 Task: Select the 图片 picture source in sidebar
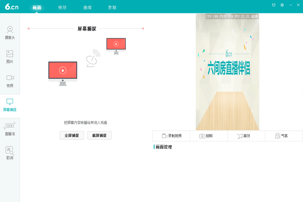tap(10, 57)
